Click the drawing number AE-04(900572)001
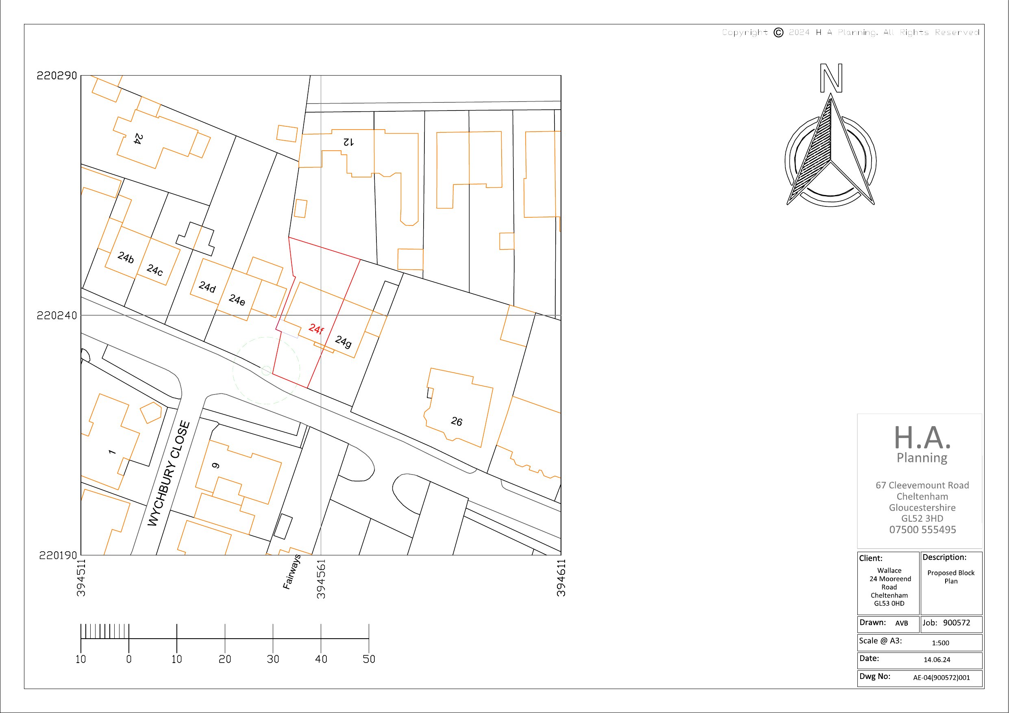 pyautogui.click(x=942, y=677)
